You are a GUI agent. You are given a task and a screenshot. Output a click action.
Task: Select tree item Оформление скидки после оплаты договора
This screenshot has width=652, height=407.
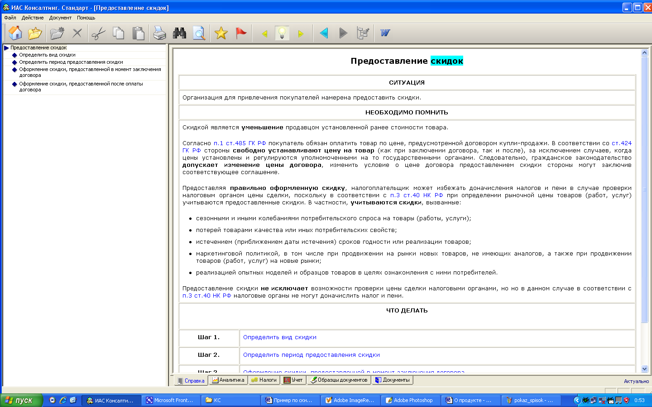click(81, 87)
